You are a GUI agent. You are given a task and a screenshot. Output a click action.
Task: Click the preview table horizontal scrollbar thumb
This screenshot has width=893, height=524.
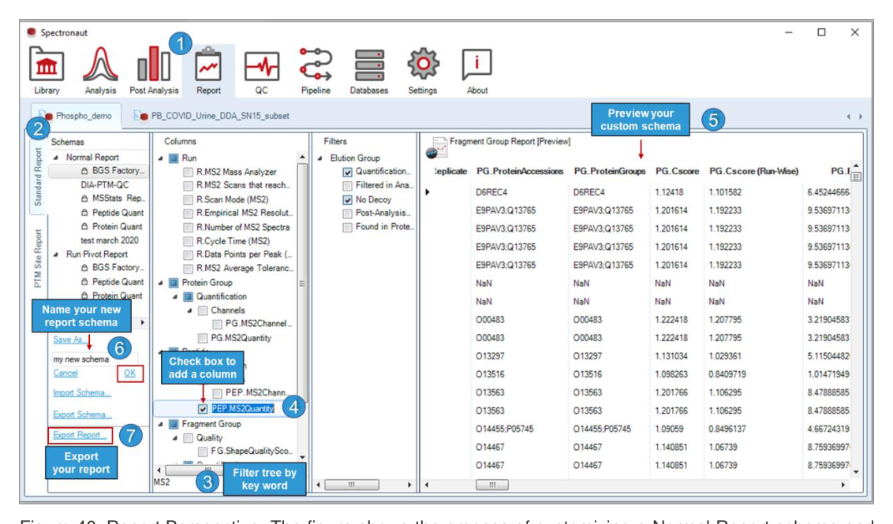(492, 485)
